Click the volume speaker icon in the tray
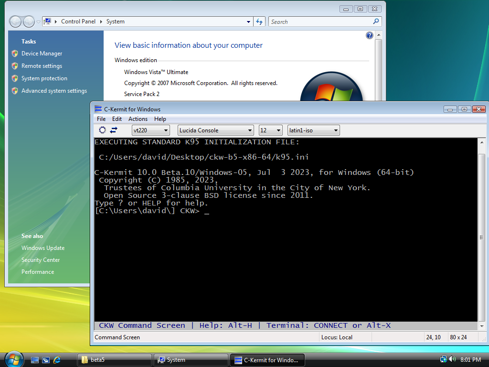Image resolution: width=489 pixels, height=367 pixels. click(452, 359)
